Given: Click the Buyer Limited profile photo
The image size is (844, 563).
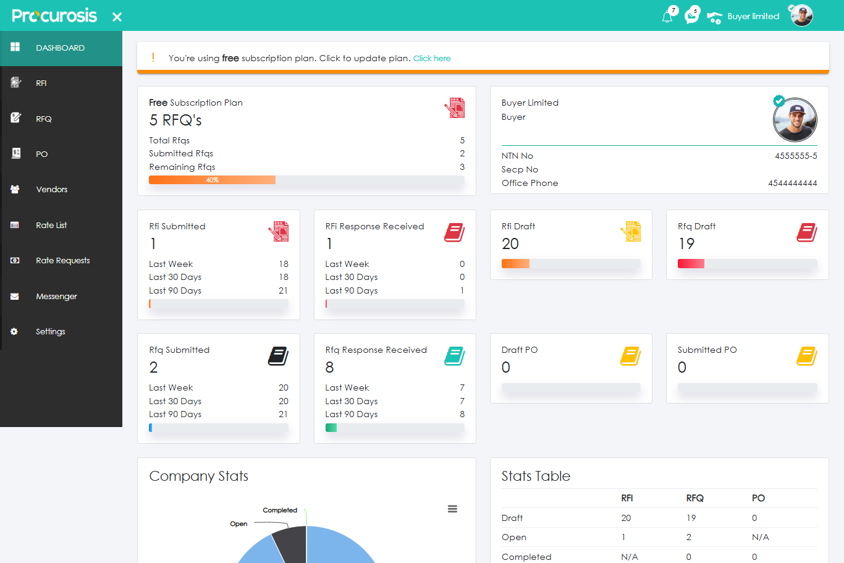Looking at the screenshot, I should [795, 120].
